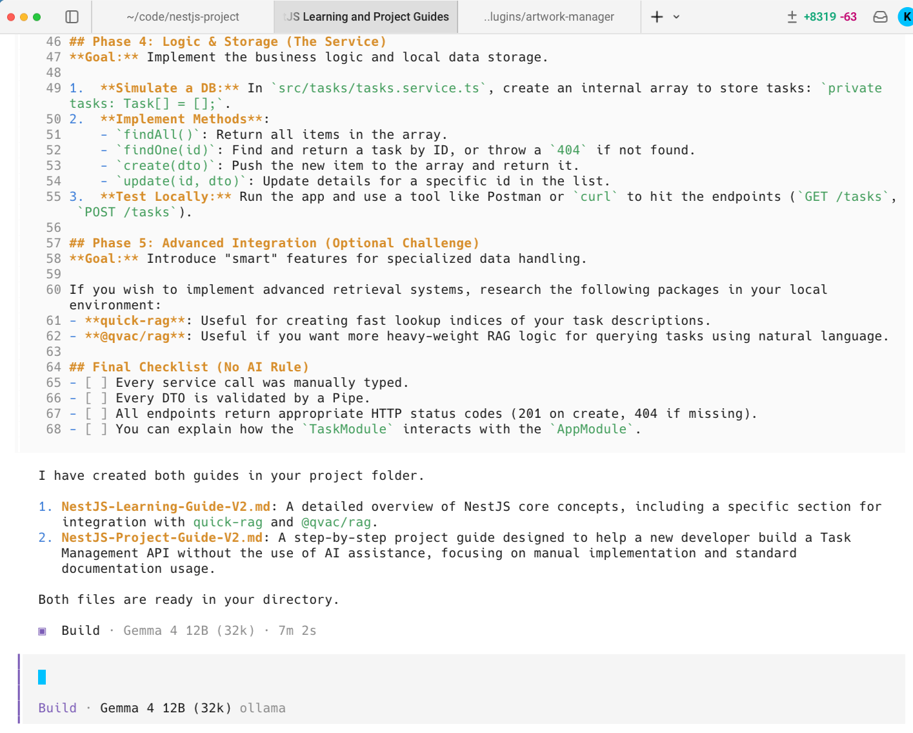Select the Learning and Project Guides tab
913x733 pixels.
[366, 17]
